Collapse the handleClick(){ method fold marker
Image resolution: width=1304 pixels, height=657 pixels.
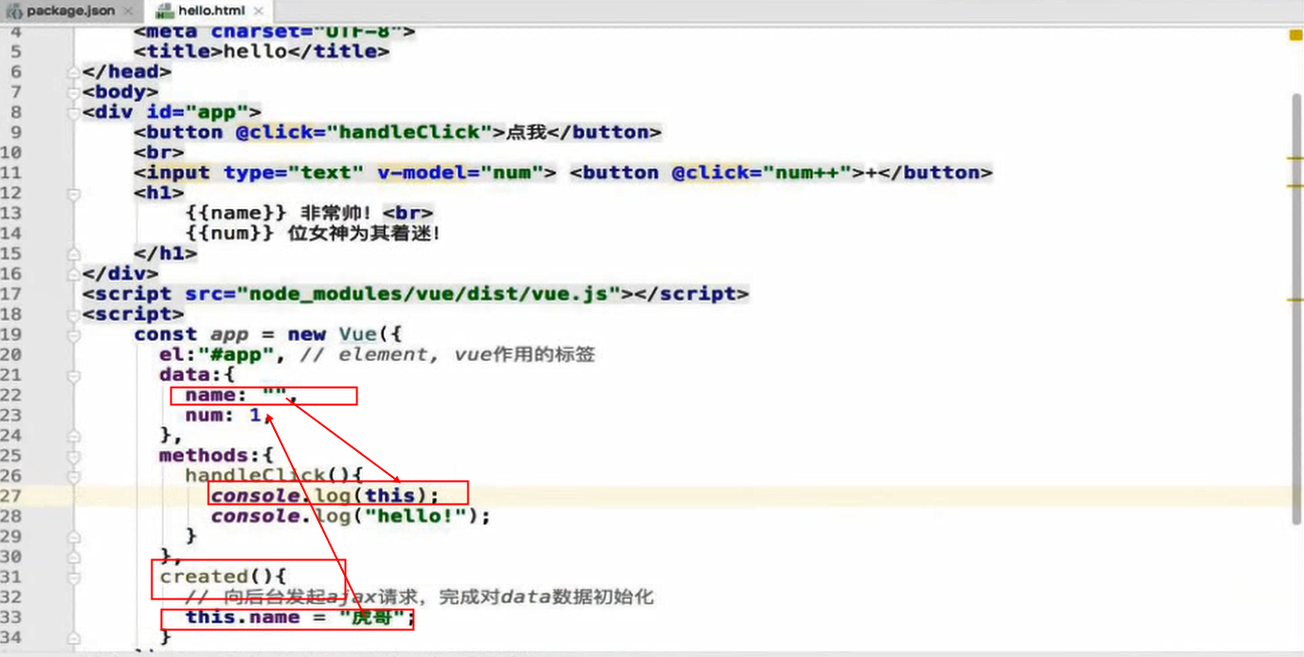click(x=74, y=476)
